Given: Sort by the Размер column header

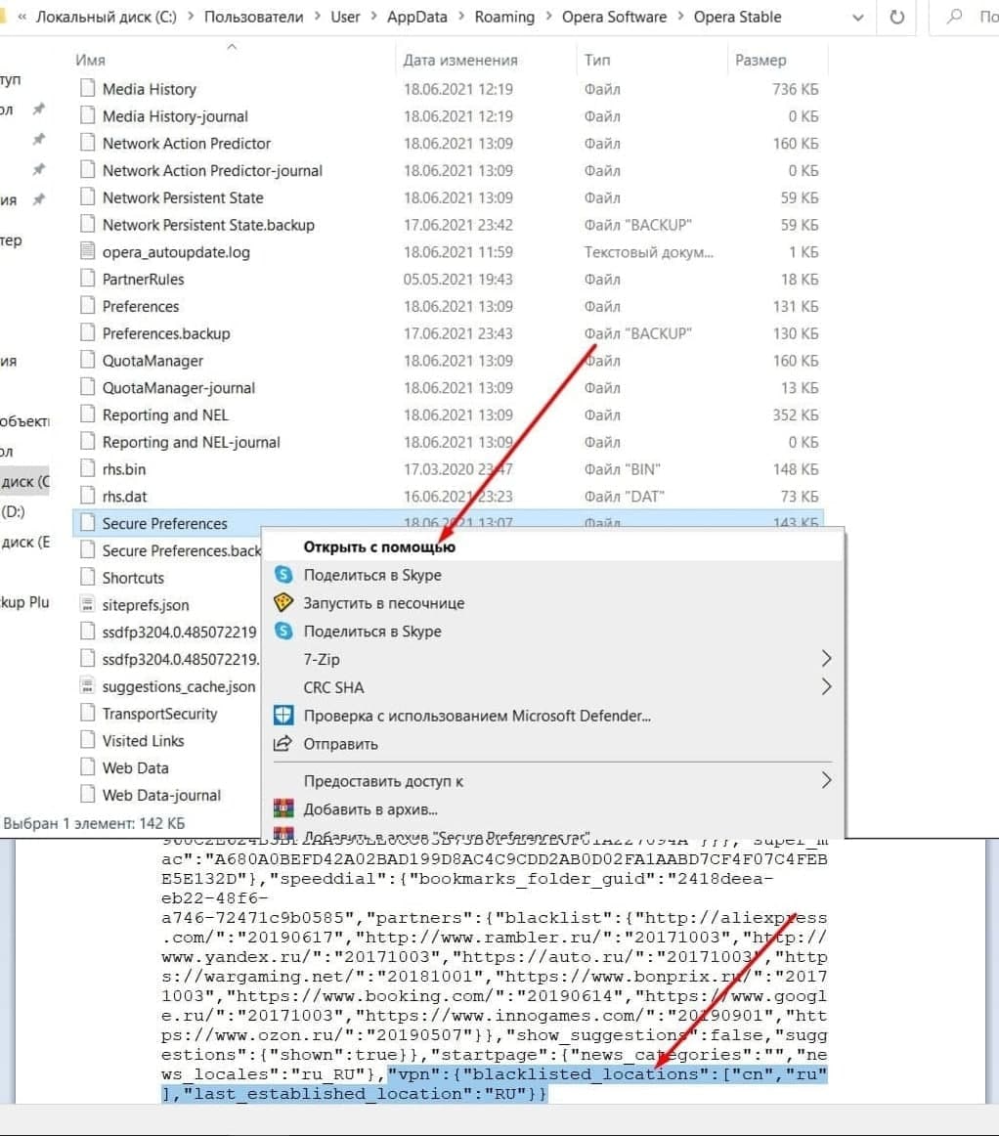Looking at the screenshot, I should (760, 61).
